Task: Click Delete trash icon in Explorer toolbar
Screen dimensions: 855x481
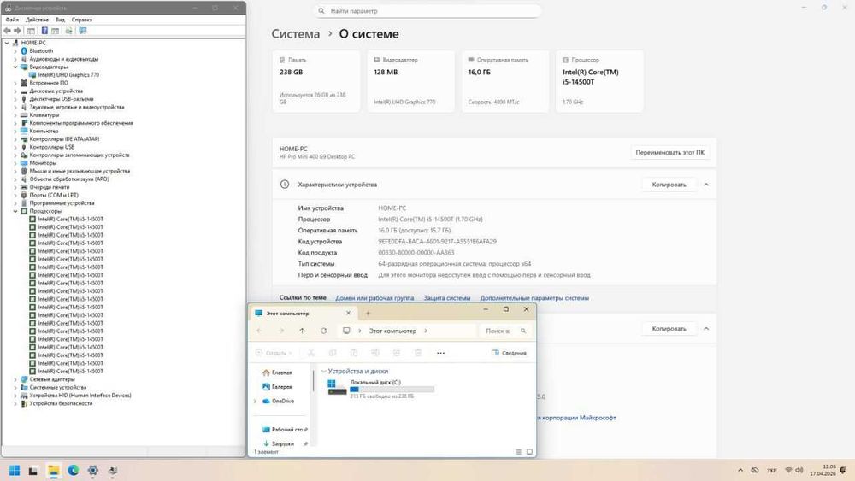Action: (x=418, y=353)
